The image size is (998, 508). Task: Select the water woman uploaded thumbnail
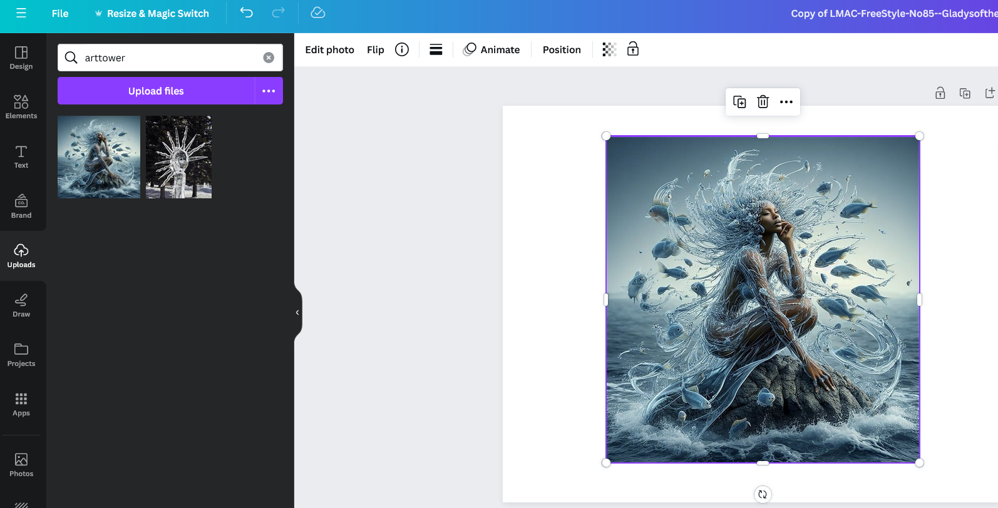[99, 157]
